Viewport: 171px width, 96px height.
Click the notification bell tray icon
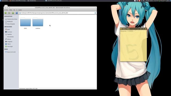tap(137, 1)
